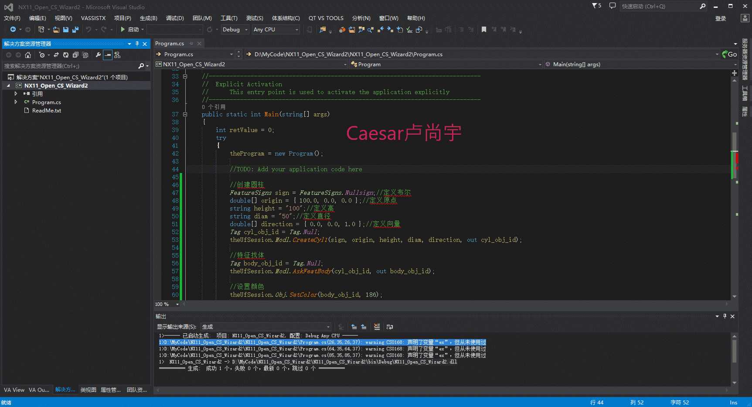Viewport: 752px width, 407px height.
Task: Click the 登录 sign-in link
Action: pyautogui.click(x=721, y=18)
